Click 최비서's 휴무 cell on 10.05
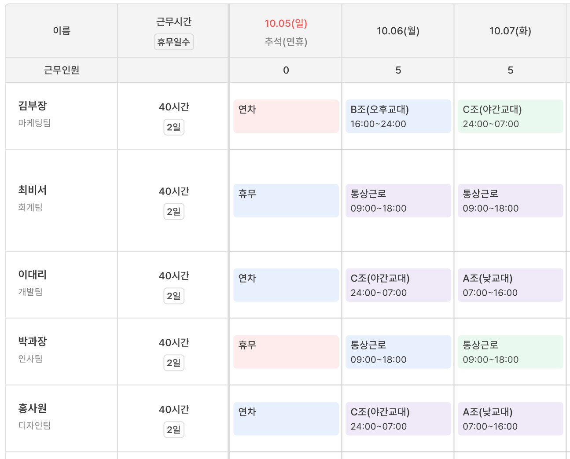 (x=286, y=201)
